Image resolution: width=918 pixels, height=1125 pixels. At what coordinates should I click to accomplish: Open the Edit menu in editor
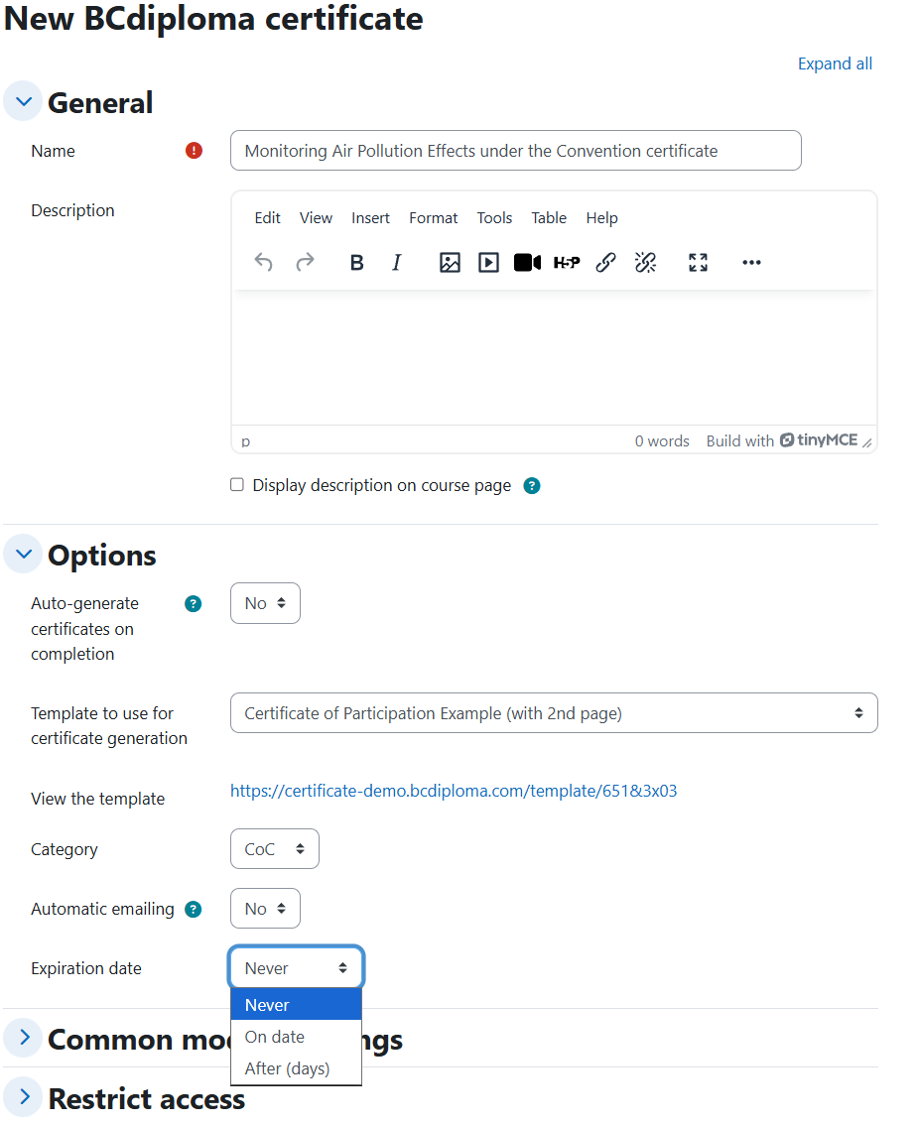coord(267,218)
